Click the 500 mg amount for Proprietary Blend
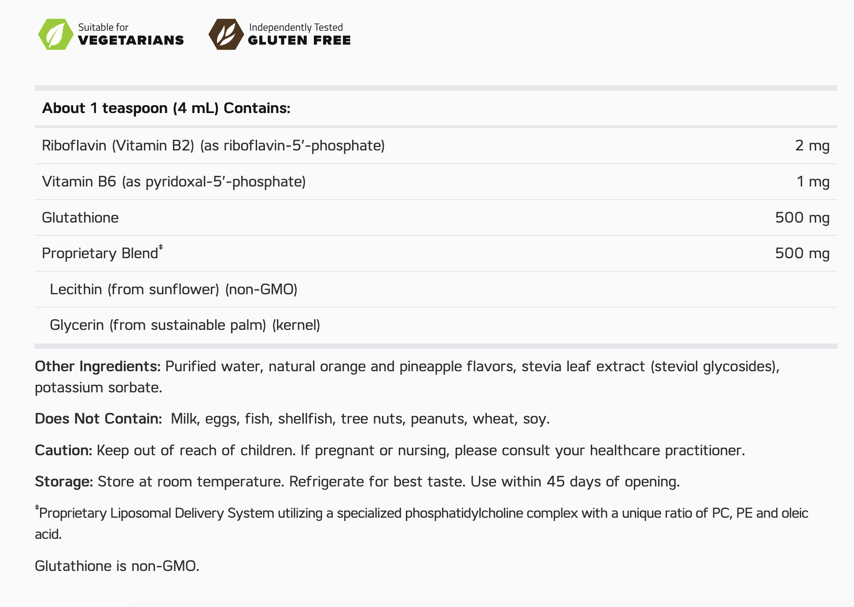Viewport: 854px width, 607px height. point(802,253)
